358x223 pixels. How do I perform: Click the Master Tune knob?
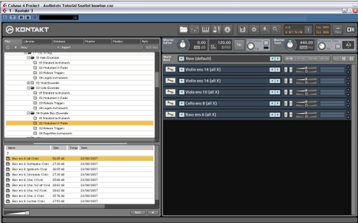point(290,45)
